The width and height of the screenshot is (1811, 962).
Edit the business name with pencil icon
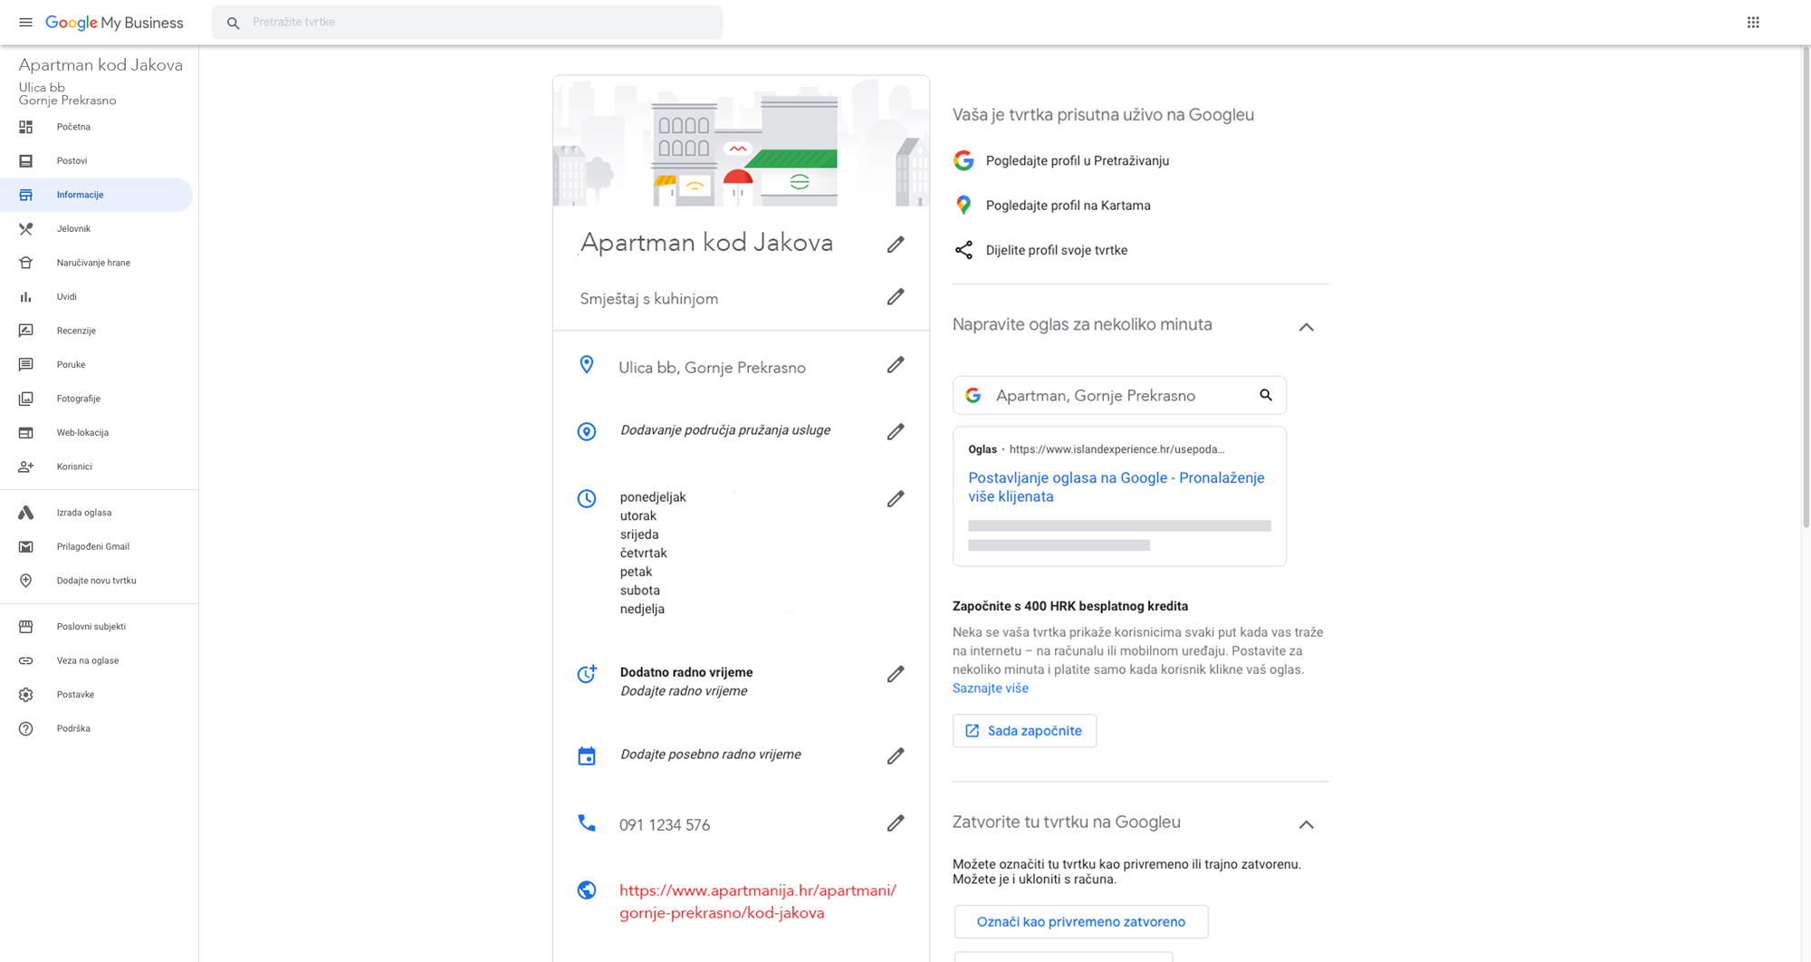tap(896, 245)
